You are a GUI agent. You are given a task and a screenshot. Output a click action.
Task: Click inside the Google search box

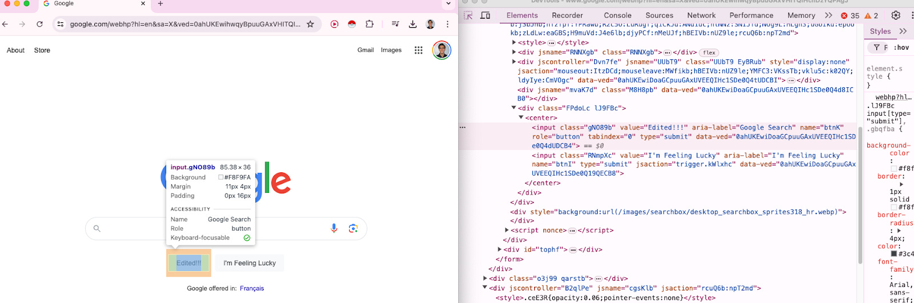226,228
